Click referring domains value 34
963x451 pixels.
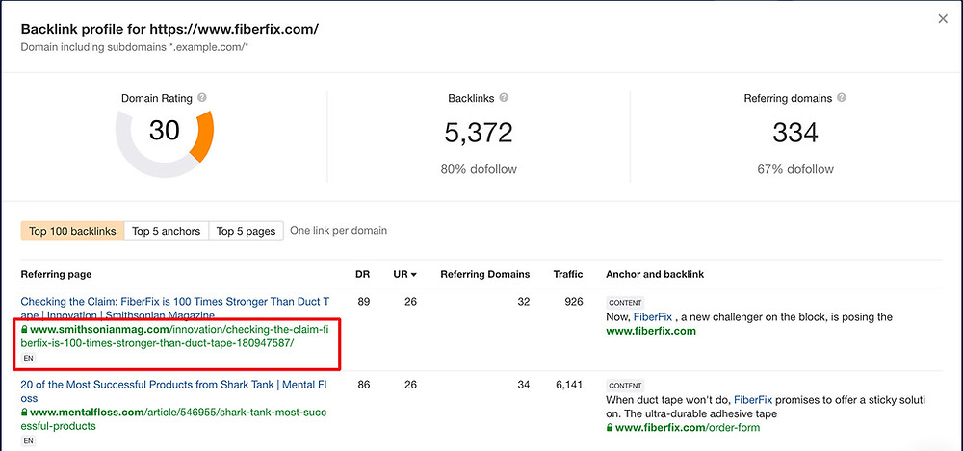[523, 385]
